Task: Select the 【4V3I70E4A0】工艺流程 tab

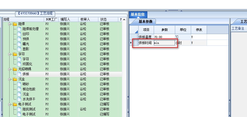Action: pos(35,13)
